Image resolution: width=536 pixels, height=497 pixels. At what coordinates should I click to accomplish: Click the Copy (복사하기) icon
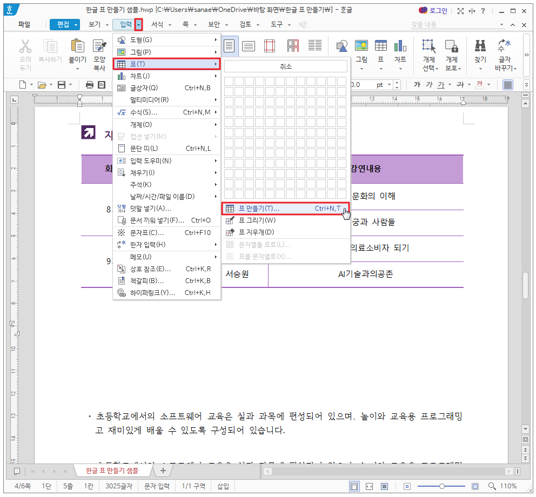[x=50, y=46]
